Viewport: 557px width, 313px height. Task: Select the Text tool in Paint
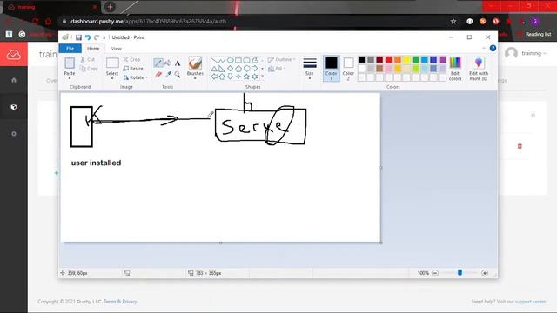coord(178,63)
